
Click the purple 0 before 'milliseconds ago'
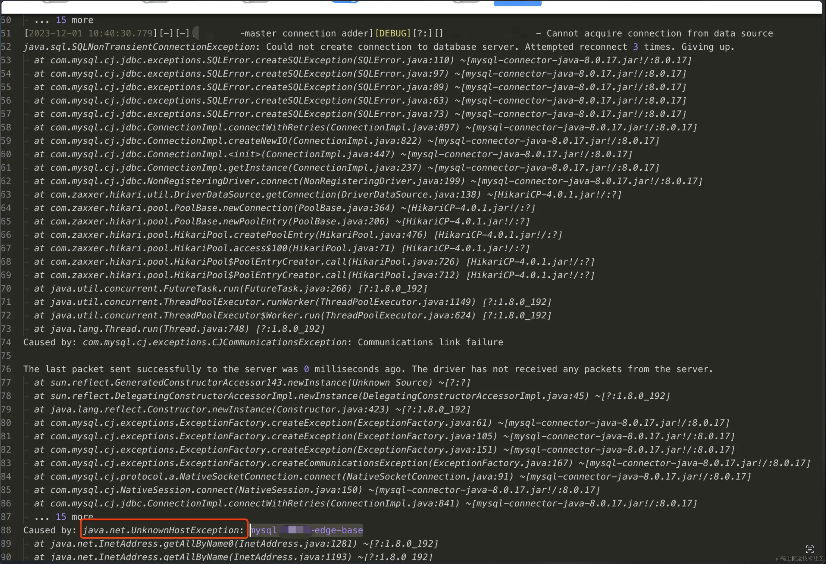[306, 369]
